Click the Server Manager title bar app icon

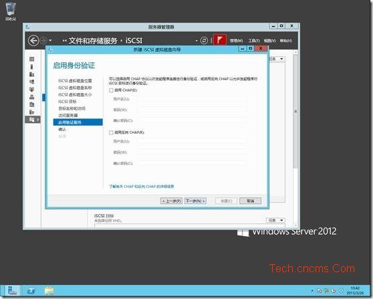pyautogui.click(x=27, y=27)
